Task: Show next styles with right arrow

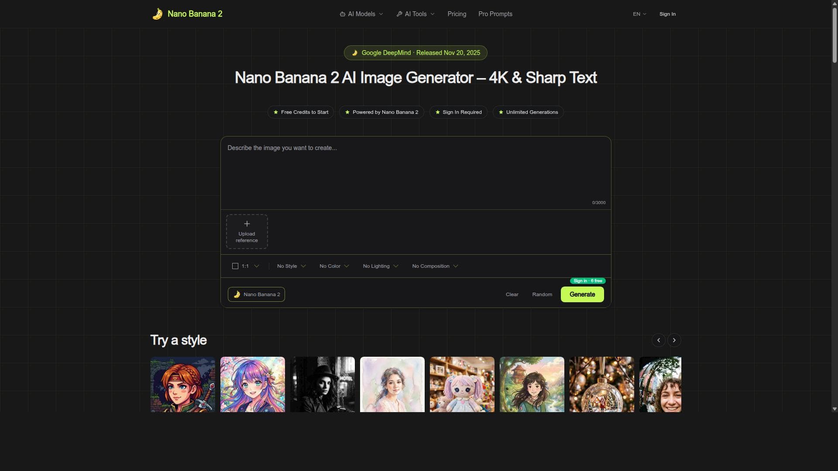Action: pyautogui.click(x=674, y=340)
